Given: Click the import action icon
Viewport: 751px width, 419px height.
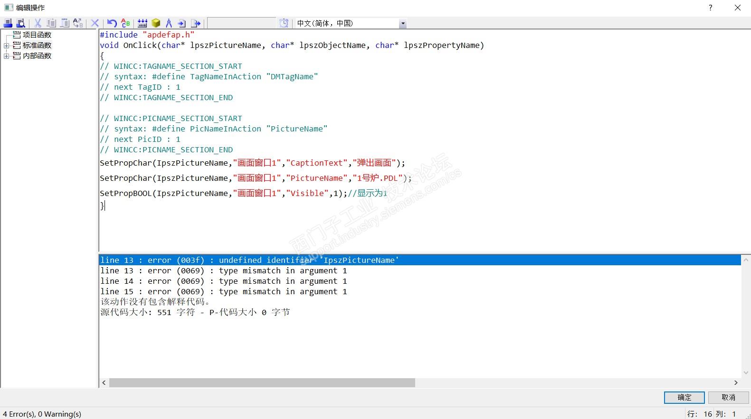Looking at the screenshot, I should (182, 23).
